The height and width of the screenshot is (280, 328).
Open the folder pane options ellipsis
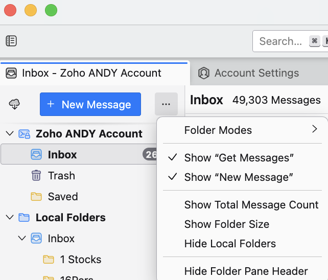point(166,104)
